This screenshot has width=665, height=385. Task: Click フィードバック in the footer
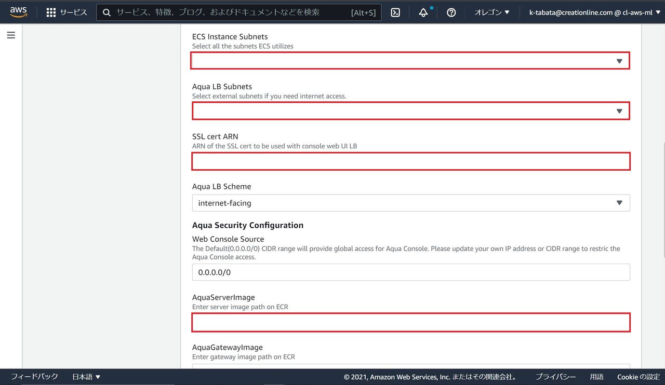pos(34,377)
